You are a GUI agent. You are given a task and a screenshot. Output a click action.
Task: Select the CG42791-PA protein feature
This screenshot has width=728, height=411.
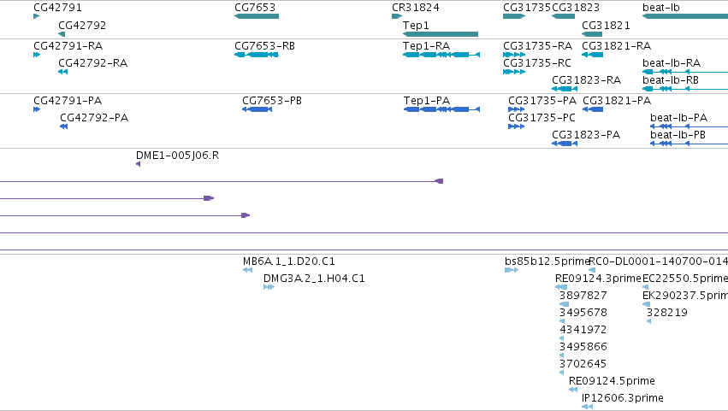pos(37,109)
